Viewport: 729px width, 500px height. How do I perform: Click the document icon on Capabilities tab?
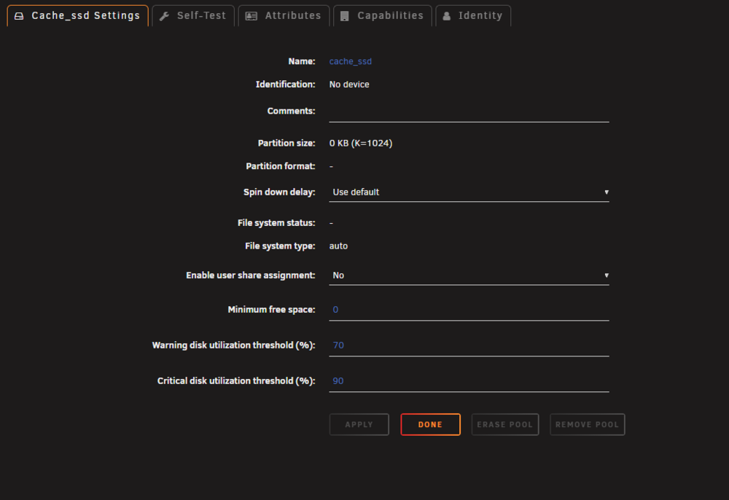[x=345, y=16]
